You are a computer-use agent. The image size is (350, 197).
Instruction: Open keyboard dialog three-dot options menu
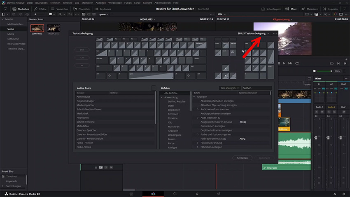275,33
